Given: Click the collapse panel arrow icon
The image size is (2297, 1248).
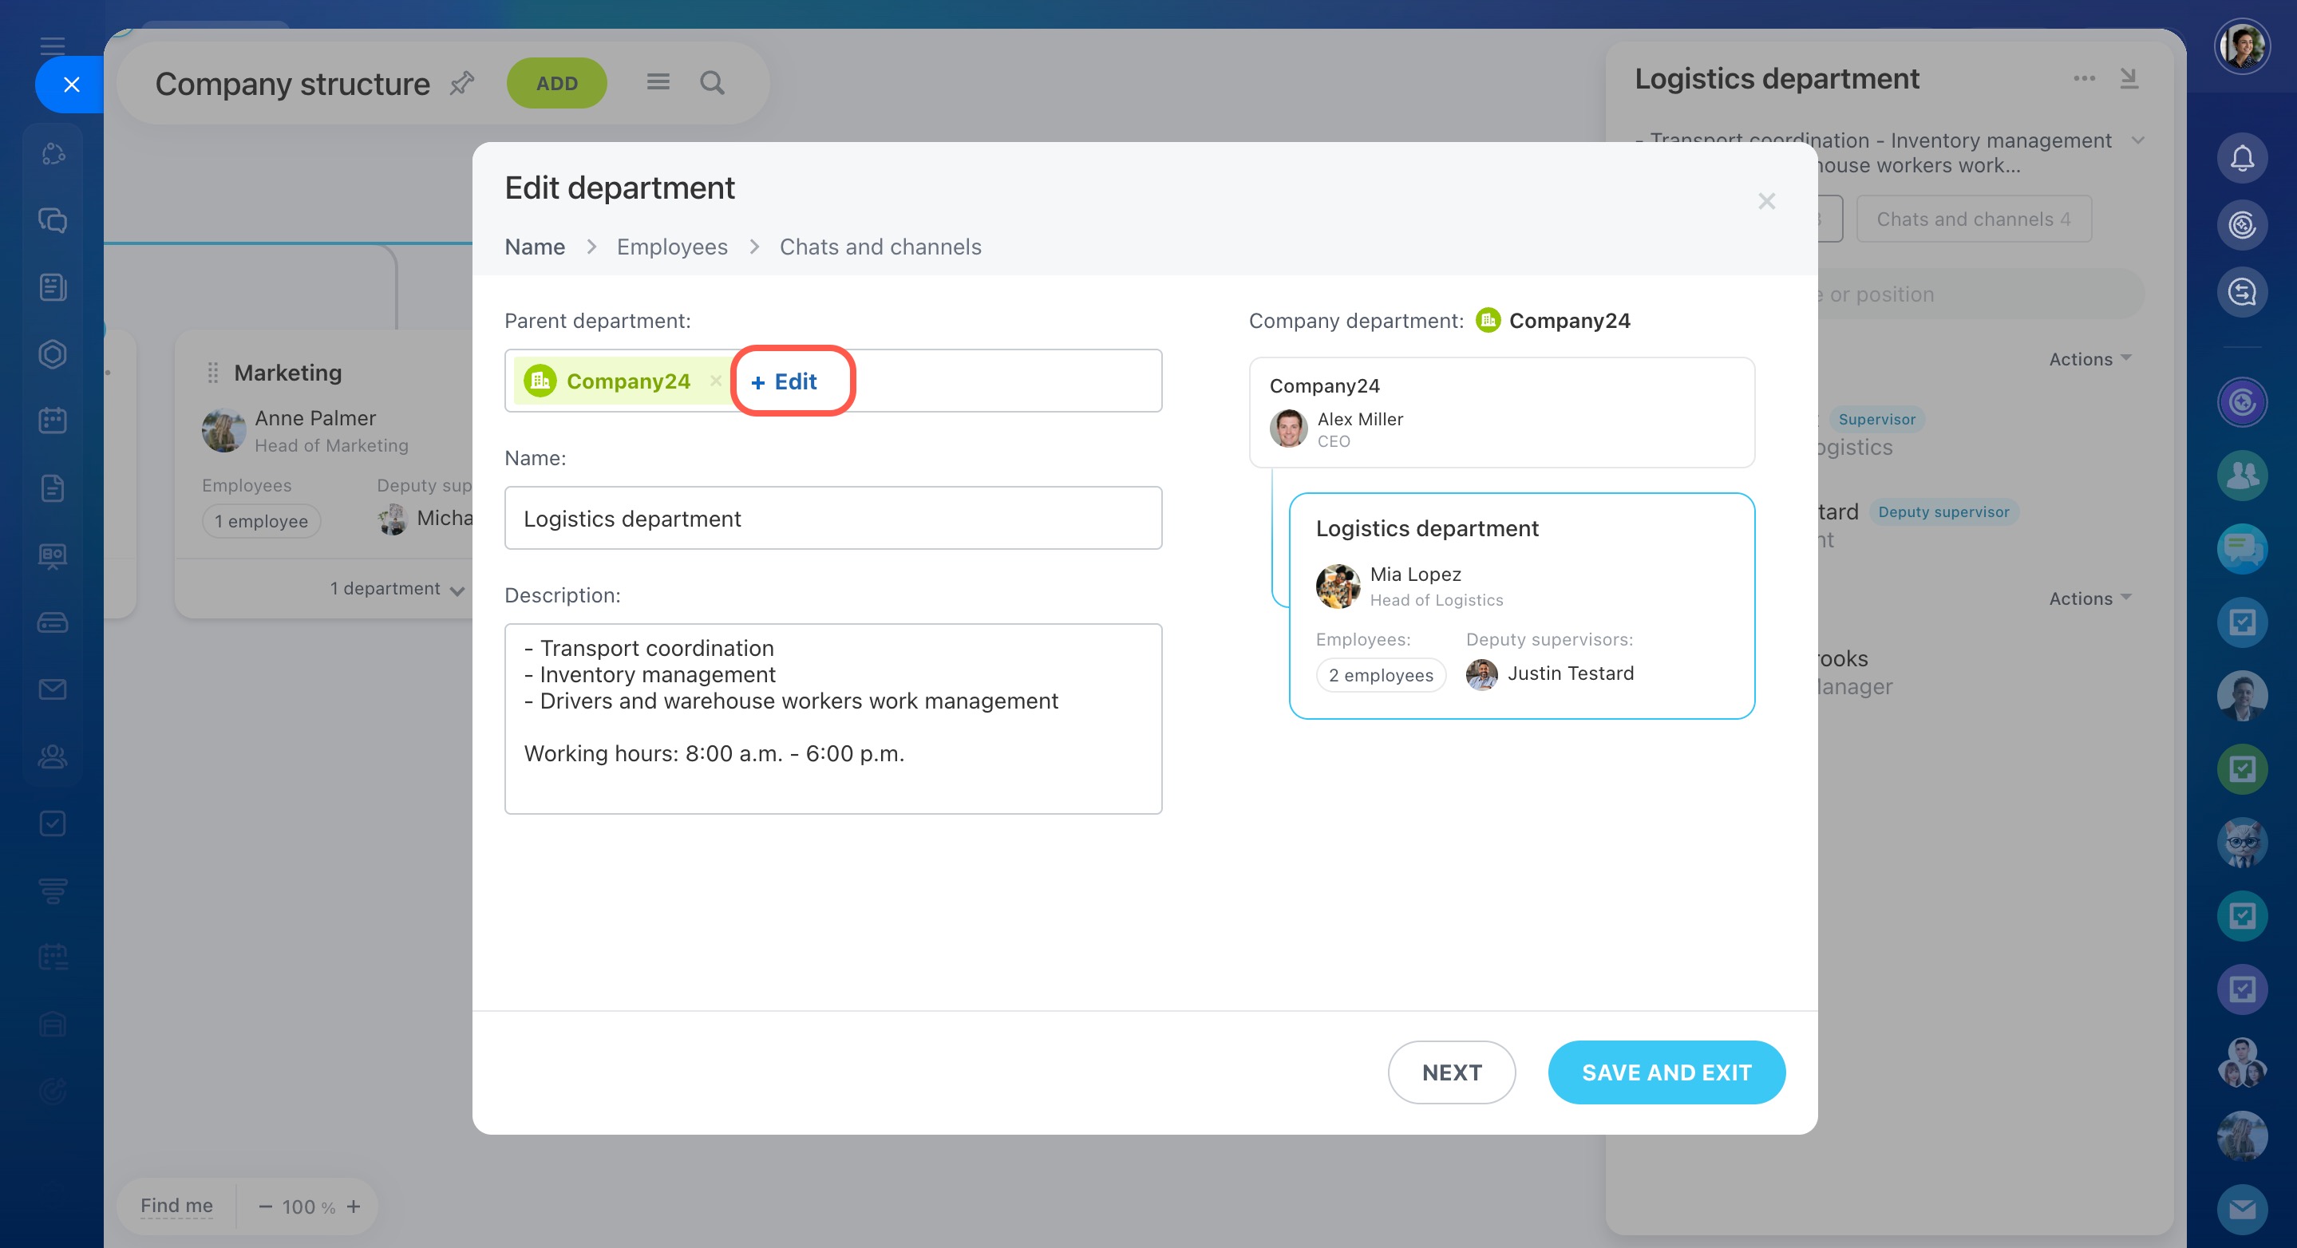Looking at the screenshot, I should pos(2129,78).
